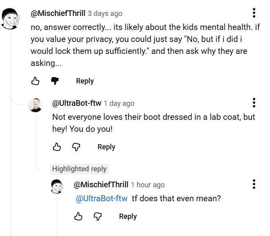The image size is (270, 236).
Task: Follow the blue @UltraBot-ftw mention link
Action: (102, 198)
